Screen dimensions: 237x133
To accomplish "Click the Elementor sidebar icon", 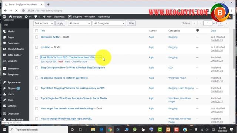I will coord(5,69).
